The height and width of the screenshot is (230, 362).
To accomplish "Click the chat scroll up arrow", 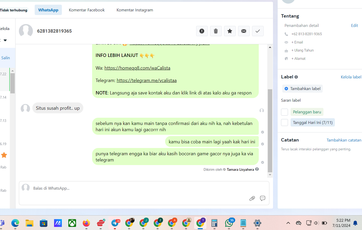I will coord(270,47).
